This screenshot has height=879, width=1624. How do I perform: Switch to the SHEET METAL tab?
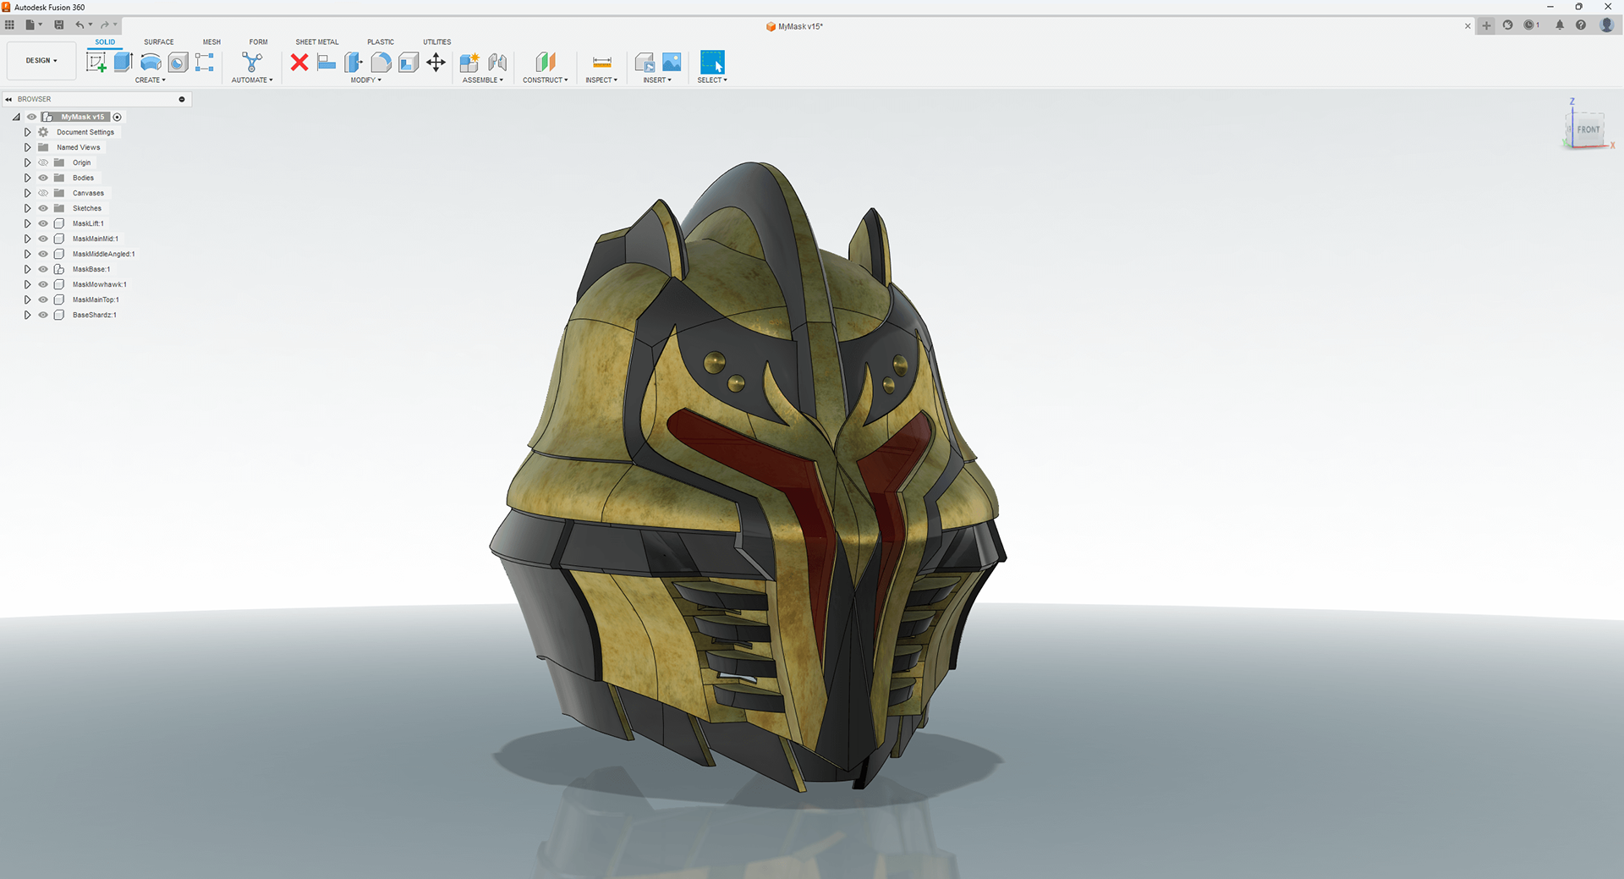[316, 41]
